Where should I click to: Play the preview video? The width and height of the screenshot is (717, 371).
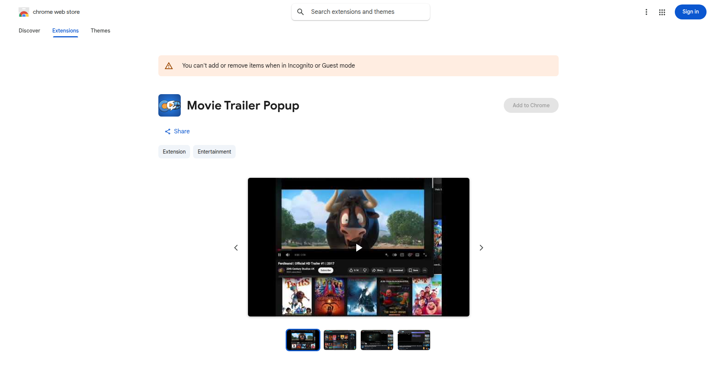point(359,248)
